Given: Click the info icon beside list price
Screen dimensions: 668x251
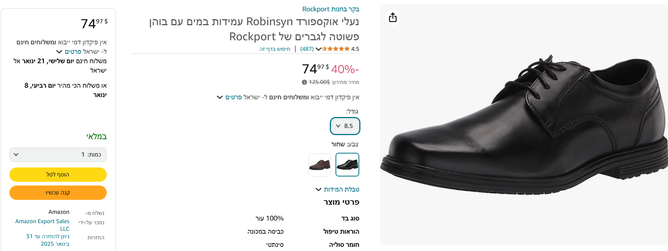Looking at the screenshot, I should click(304, 82).
